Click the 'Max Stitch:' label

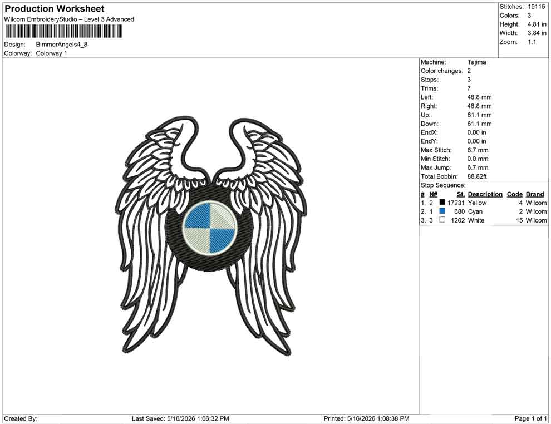click(x=436, y=150)
